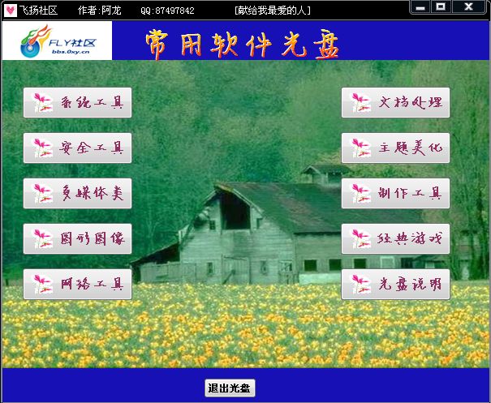Click the 作者:阿龙 text in title bar
The image size is (491, 403).
pos(99,11)
